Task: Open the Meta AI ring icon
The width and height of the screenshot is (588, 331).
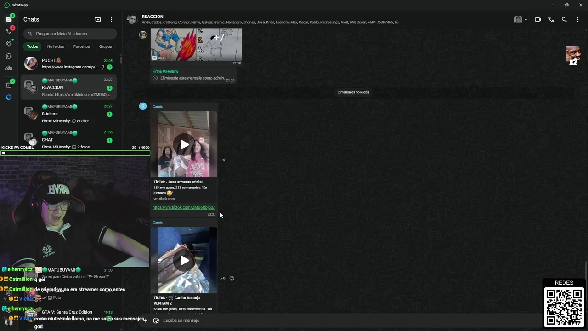Action: pos(9,97)
